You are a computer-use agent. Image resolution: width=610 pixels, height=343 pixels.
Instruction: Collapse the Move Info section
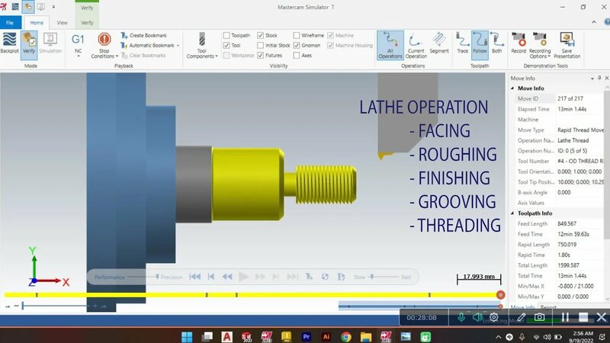[512, 88]
